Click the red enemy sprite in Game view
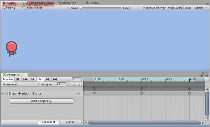This screenshot has width=210, height=127. (12, 49)
